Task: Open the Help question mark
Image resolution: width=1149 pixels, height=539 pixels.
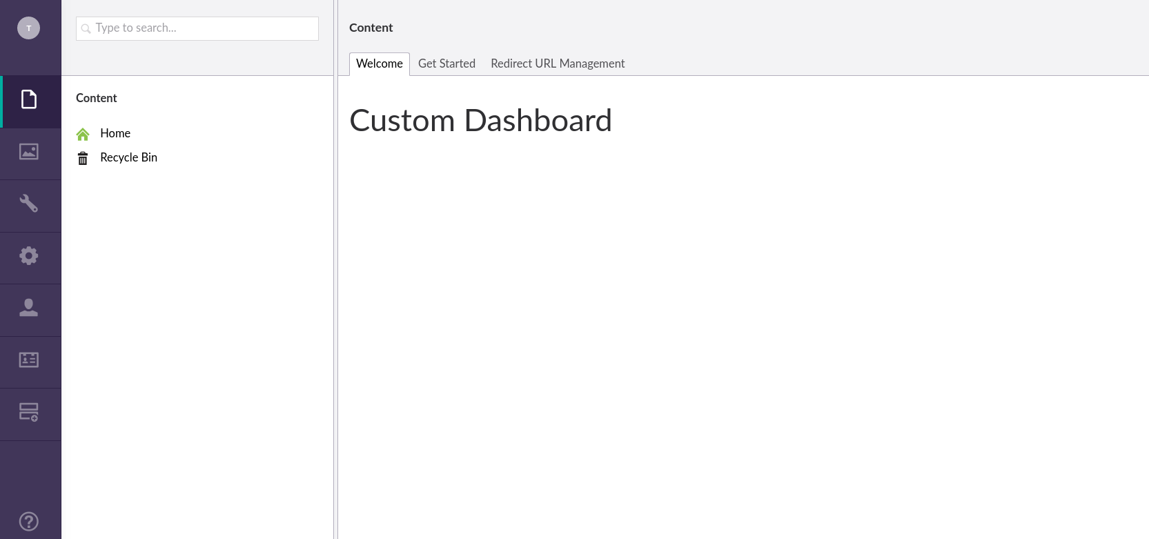Action: tap(29, 521)
